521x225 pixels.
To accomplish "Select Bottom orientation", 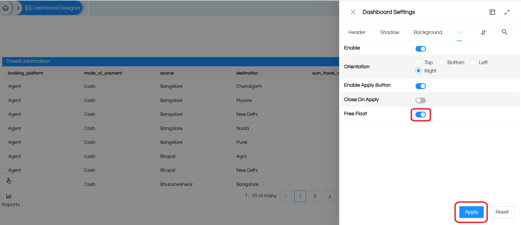I will 442,62.
